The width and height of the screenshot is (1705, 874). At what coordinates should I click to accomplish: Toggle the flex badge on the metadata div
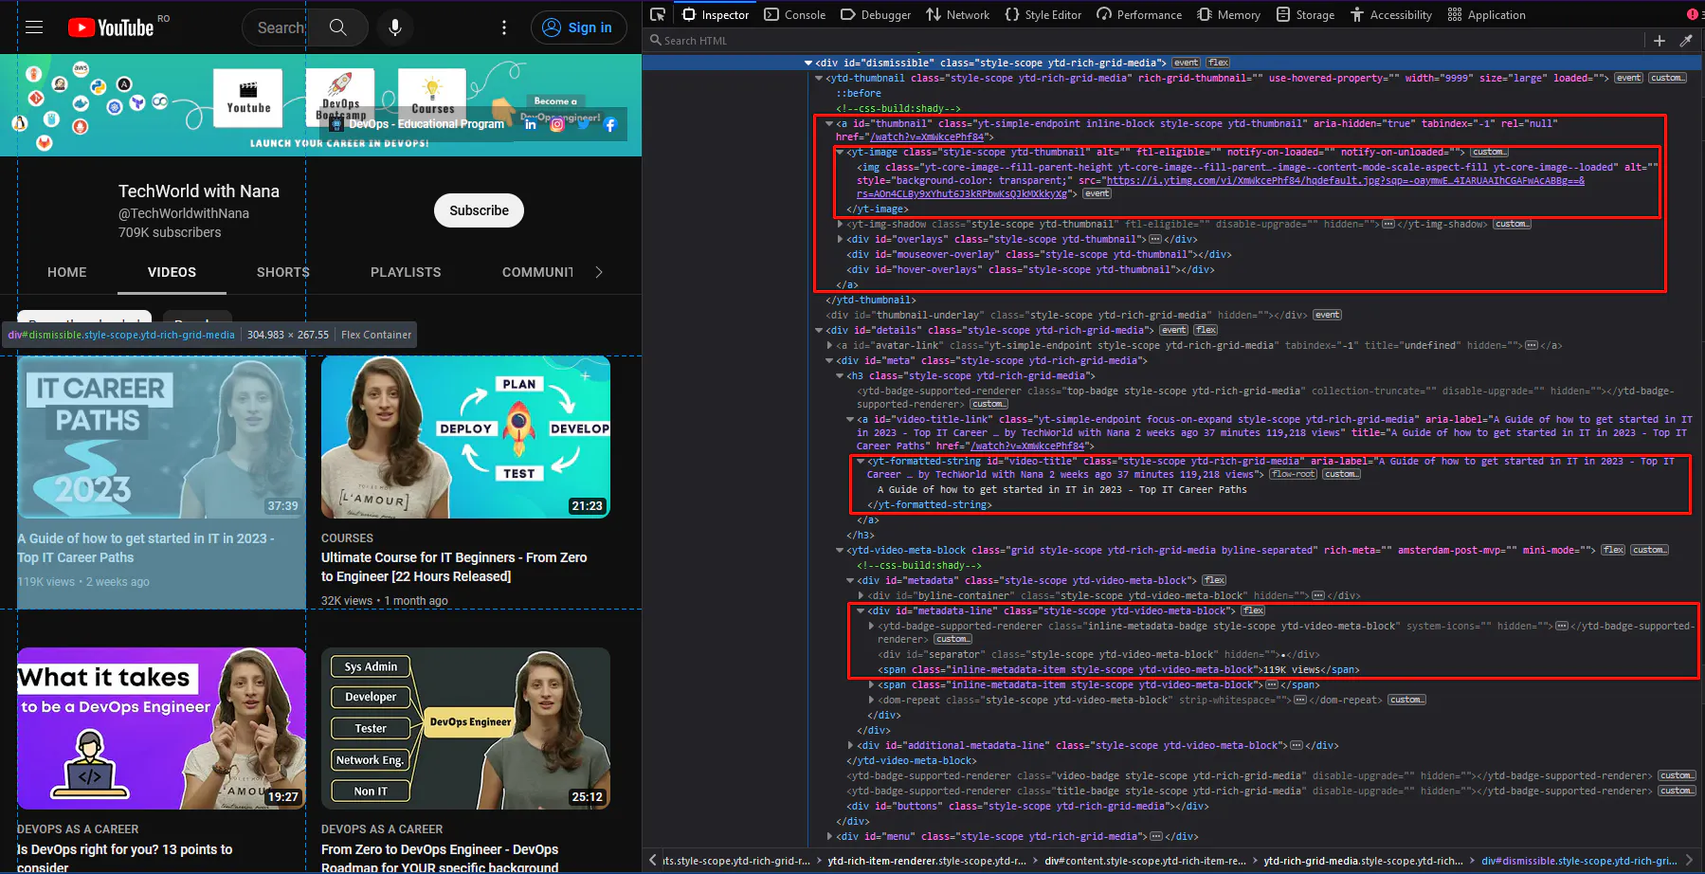point(1214,579)
